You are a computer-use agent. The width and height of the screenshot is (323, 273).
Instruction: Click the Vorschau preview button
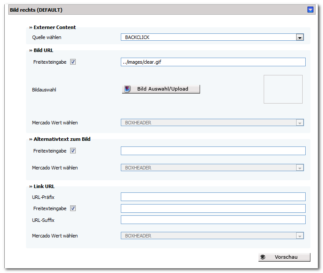284,257
